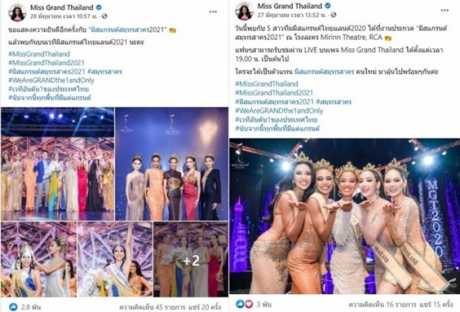The width and height of the screenshot is (460, 312).
Task: Open the crowning moment photo thumbnail
Action: pyautogui.click(x=39, y=260)
